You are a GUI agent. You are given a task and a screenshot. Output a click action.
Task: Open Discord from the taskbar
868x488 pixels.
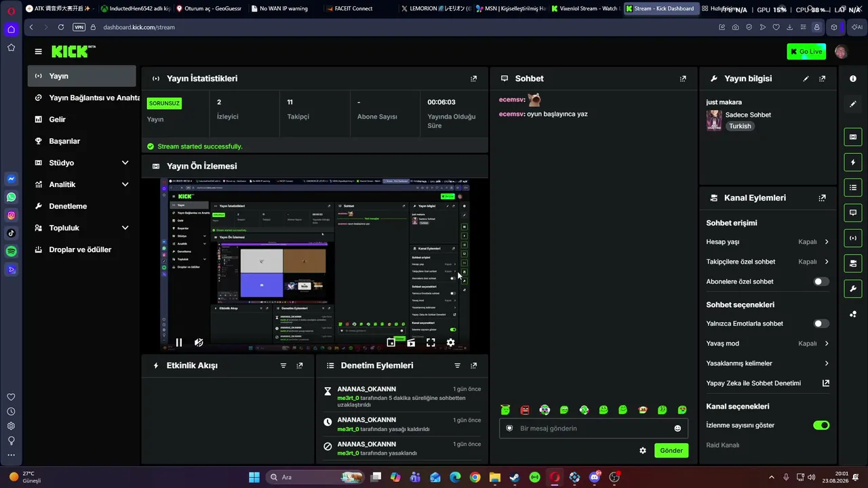[x=595, y=477]
